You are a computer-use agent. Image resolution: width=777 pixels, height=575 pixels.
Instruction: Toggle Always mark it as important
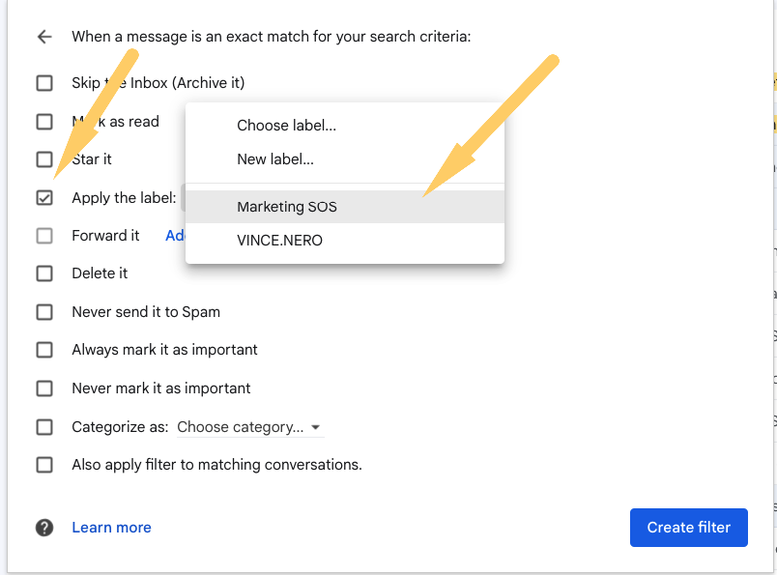[44, 350]
